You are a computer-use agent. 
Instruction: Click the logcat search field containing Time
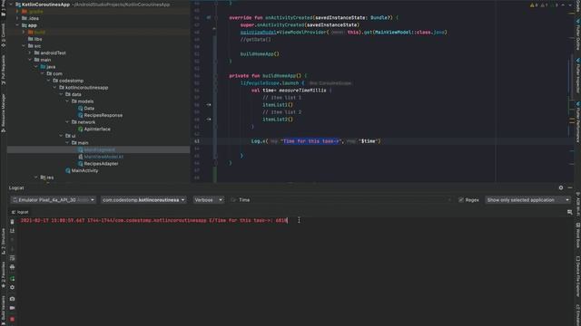coord(341,200)
